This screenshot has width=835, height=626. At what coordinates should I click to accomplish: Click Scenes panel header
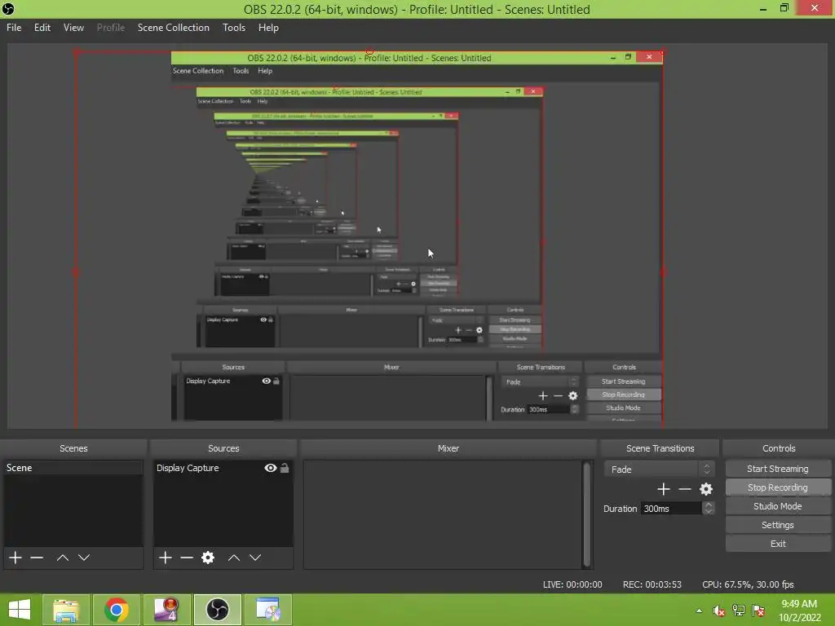point(73,448)
